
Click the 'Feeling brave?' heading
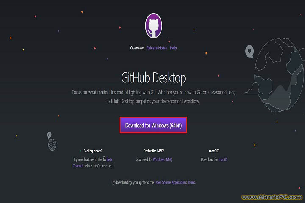pyautogui.click(x=93, y=151)
